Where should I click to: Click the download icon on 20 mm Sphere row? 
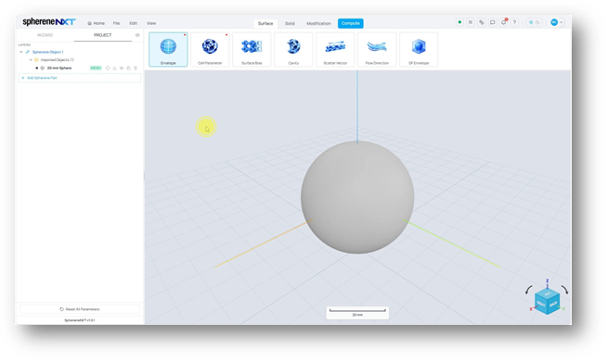[114, 68]
